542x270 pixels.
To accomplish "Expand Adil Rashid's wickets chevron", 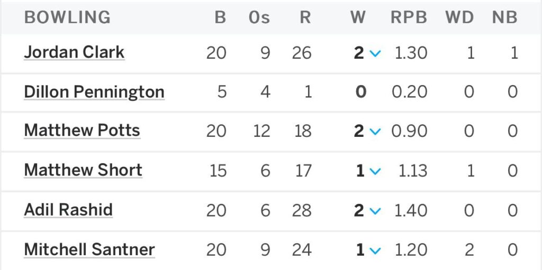I will [x=375, y=211].
